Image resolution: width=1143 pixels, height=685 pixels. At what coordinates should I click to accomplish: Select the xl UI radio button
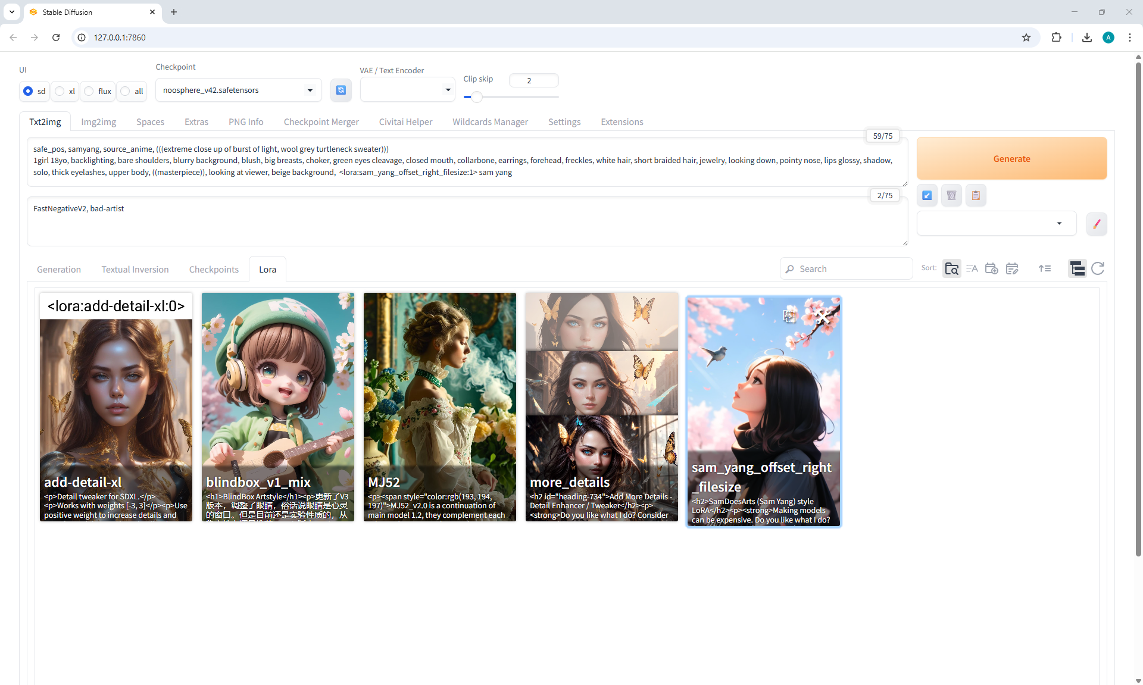[x=60, y=91]
